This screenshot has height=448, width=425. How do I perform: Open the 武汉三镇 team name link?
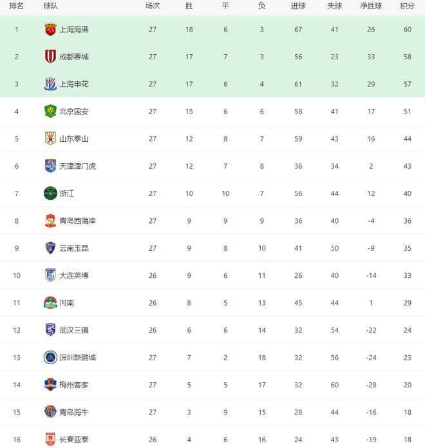tap(73, 331)
